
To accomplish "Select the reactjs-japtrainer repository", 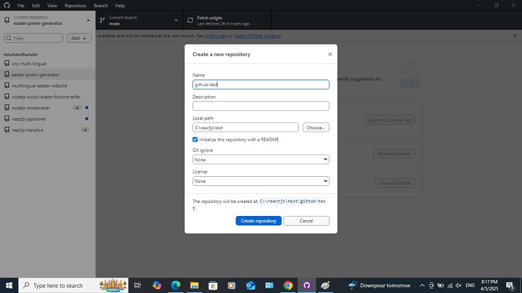I will (48, 119).
